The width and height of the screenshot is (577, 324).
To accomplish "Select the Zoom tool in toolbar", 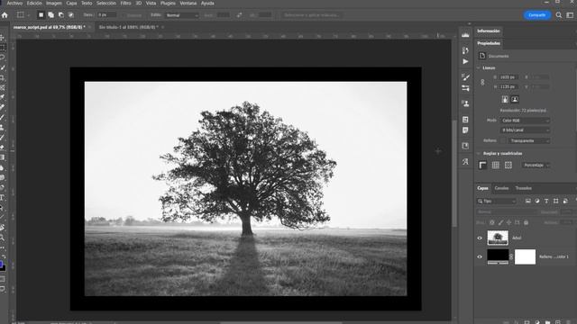I will (2, 238).
